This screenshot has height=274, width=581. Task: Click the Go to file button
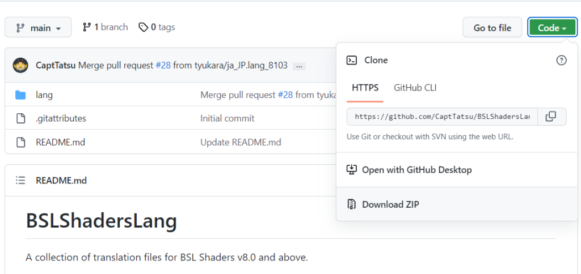(492, 27)
